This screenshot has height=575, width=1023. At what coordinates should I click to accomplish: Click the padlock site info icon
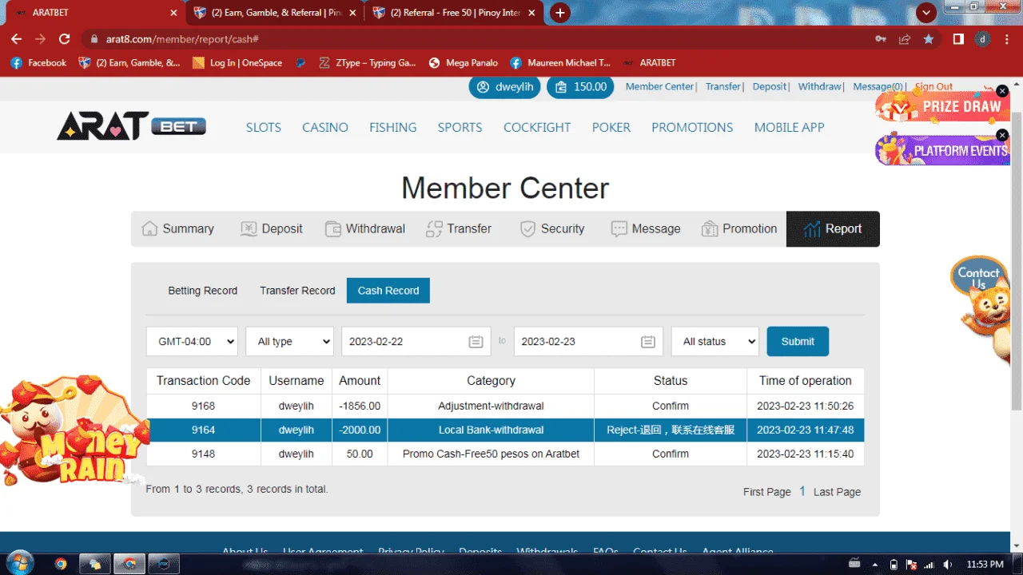click(94, 39)
